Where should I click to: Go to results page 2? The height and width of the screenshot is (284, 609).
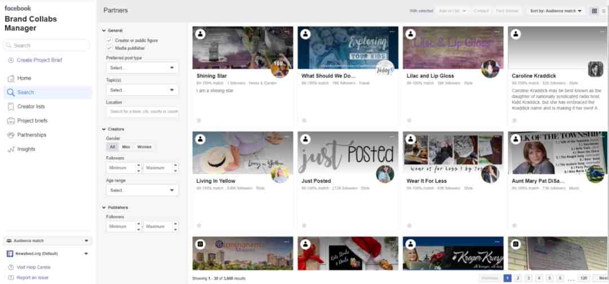(x=518, y=278)
